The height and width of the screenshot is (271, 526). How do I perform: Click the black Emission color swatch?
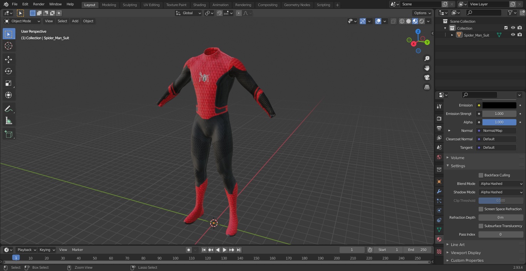point(499,105)
